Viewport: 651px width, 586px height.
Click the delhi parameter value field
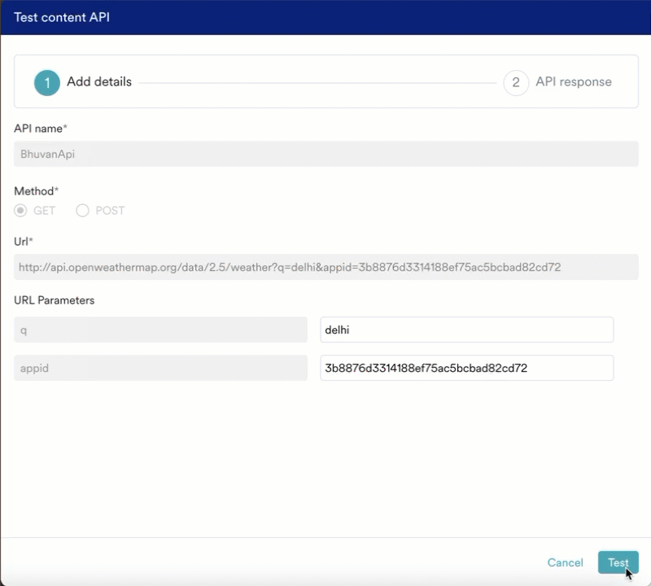tap(466, 329)
